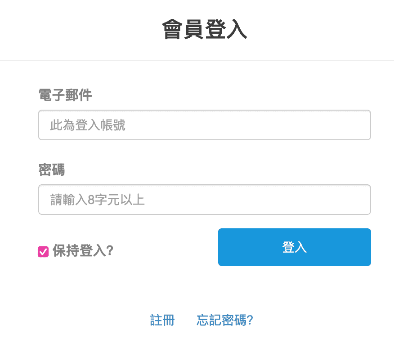Image resolution: width=394 pixels, height=338 pixels.
Task: Uncheck the 保持登入 checkbox
Action: pos(43,252)
